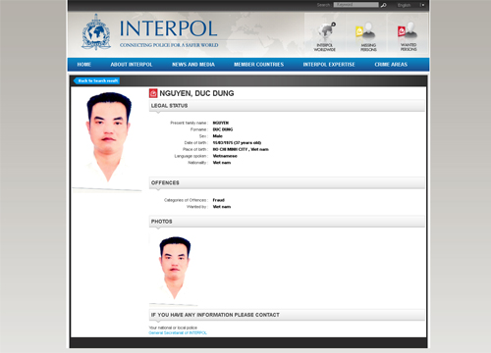Viewport: 491px width, 353px height.
Task: Click thumbnail under PHOTOS section
Action: click(x=174, y=269)
